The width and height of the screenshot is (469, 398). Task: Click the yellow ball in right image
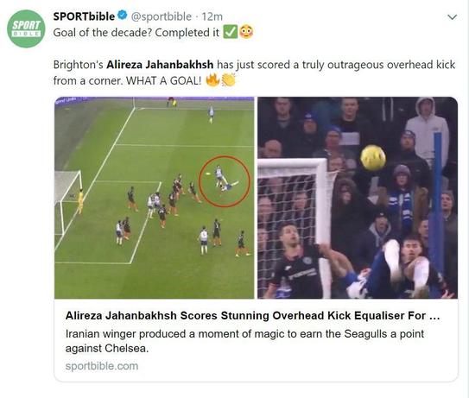point(373,157)
